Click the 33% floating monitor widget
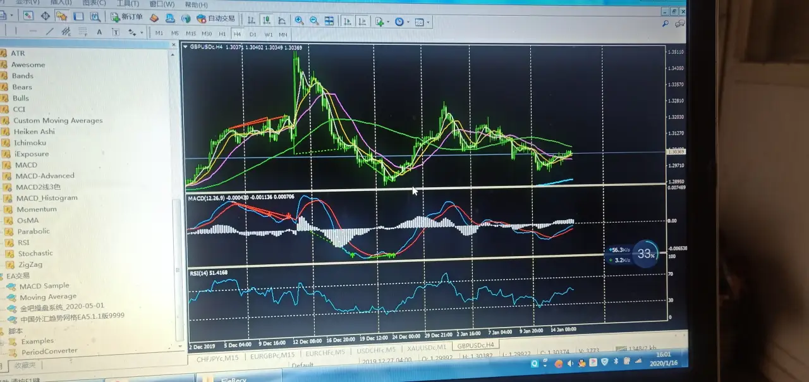 click(x=645, y=254)
